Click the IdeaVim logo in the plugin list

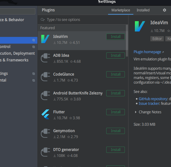(45, 39)
